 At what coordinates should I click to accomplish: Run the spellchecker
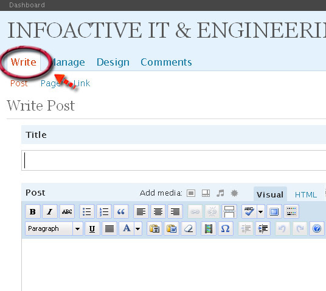coord(249,211)
